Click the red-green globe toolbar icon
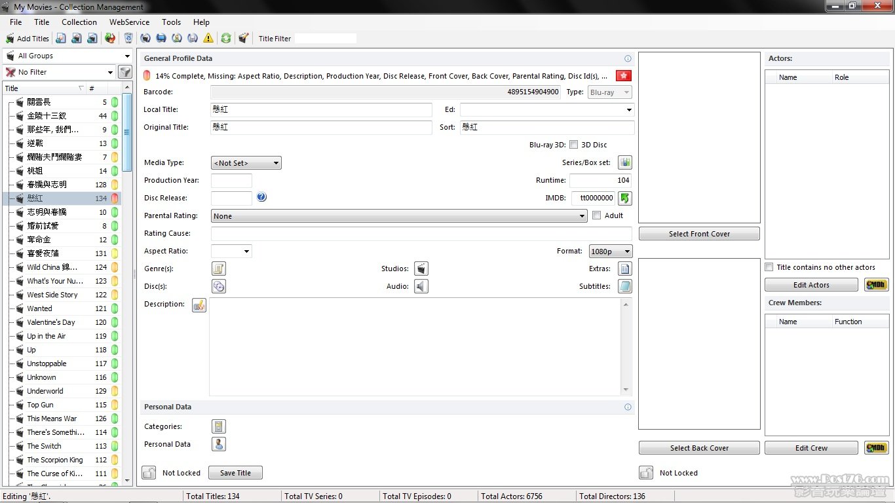The image size is (895, 503). point(110,39)
